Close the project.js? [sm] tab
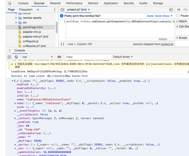189x156 pixels. click(x=89, y=10)
